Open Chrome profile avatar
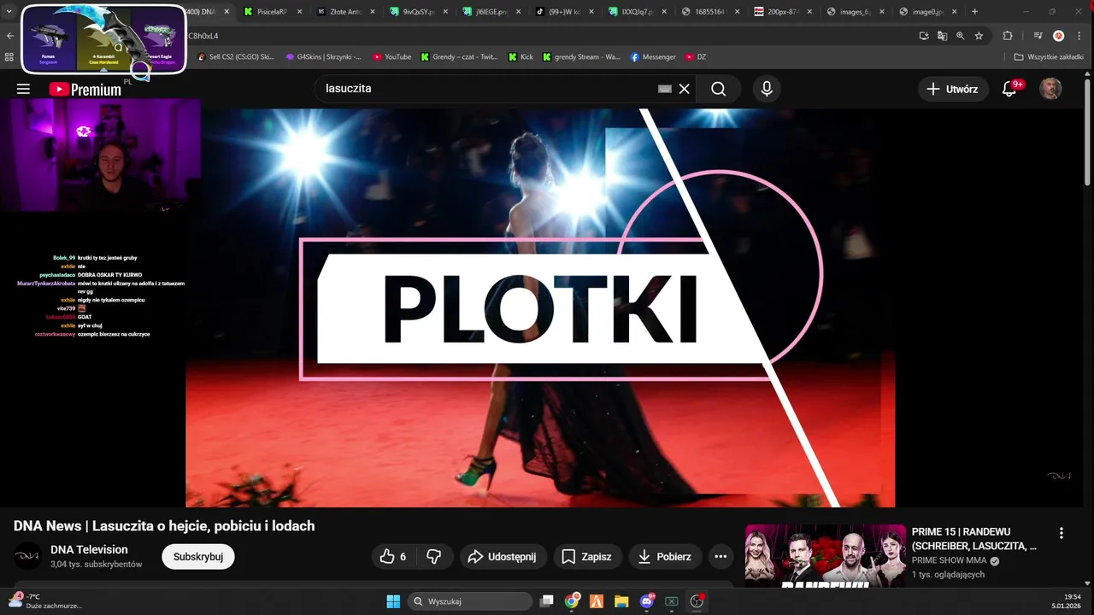Screen dimensions: 1094x615 pyautogui.click(x=1058, y=36)
